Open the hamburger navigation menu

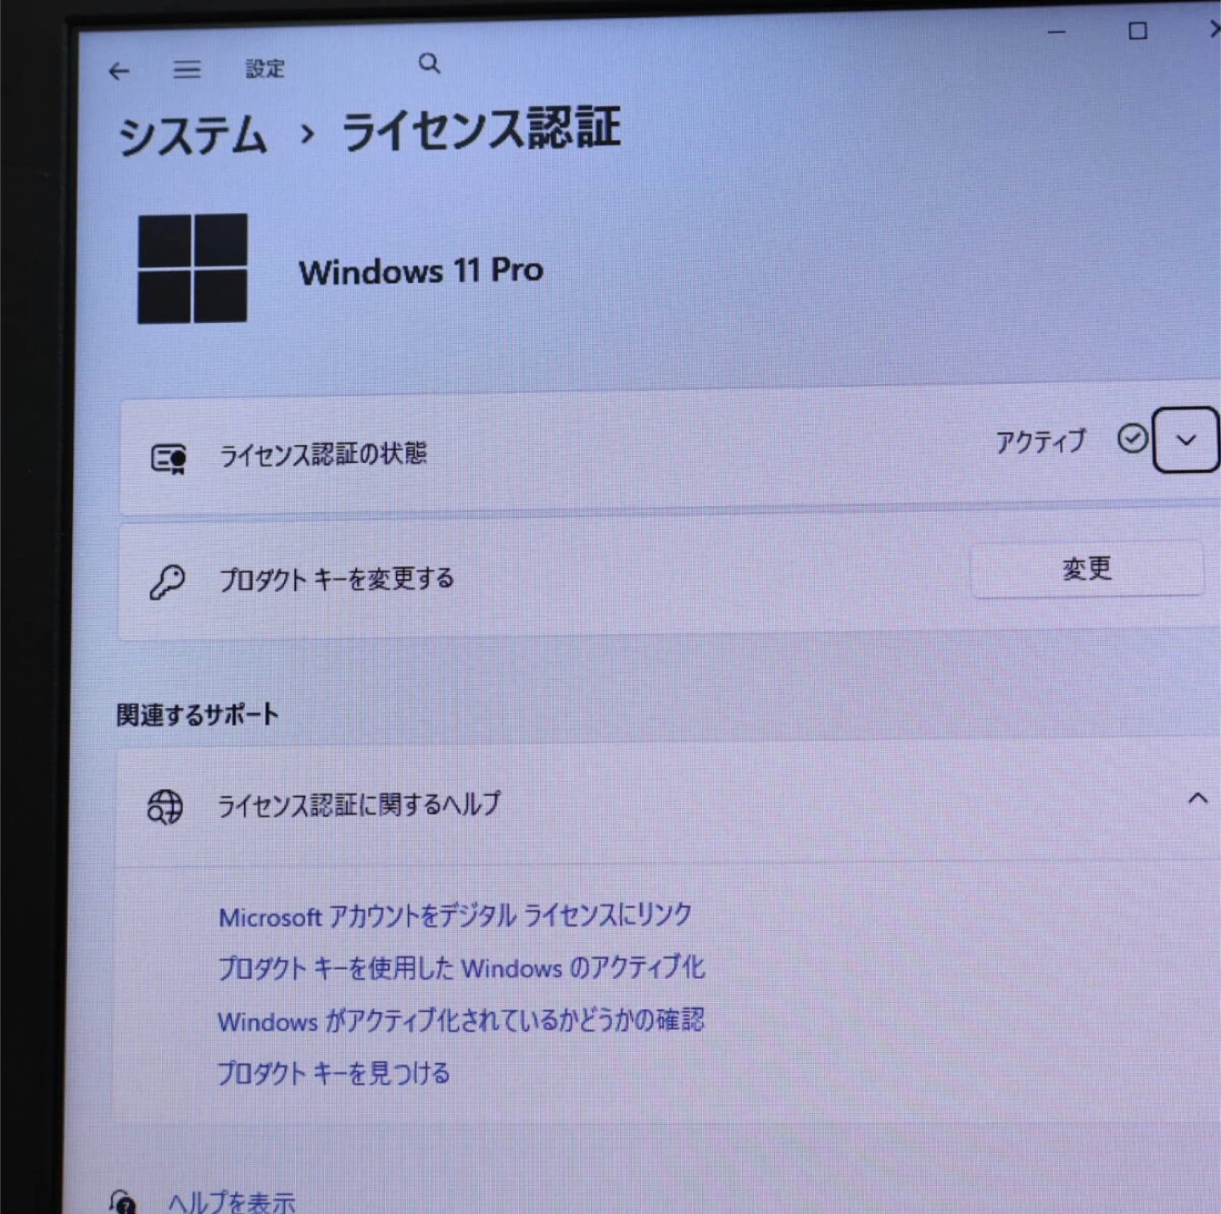[187, 70]
